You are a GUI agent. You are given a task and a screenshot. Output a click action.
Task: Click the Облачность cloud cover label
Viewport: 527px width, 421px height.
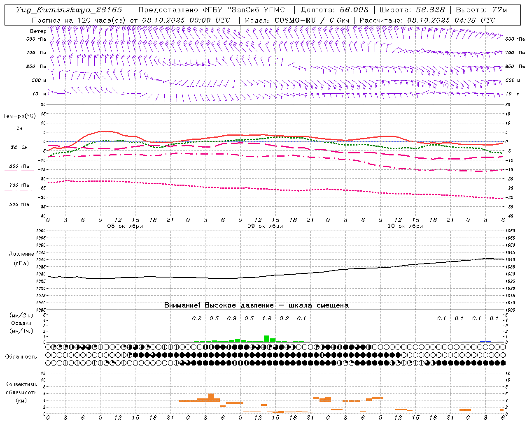(21, 356)
